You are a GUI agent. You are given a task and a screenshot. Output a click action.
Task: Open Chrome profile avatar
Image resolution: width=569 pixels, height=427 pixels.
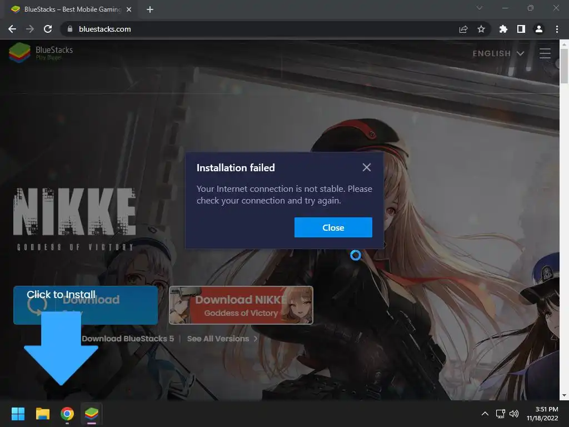pos(539,29)
